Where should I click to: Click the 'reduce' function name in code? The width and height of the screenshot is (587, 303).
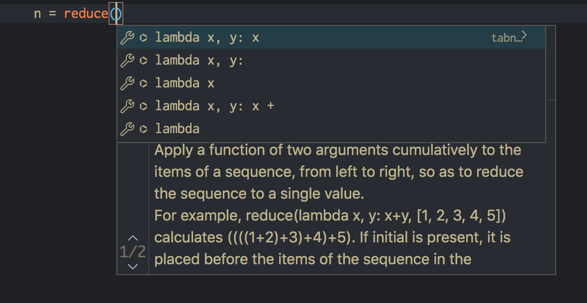(x=86, y=14)
